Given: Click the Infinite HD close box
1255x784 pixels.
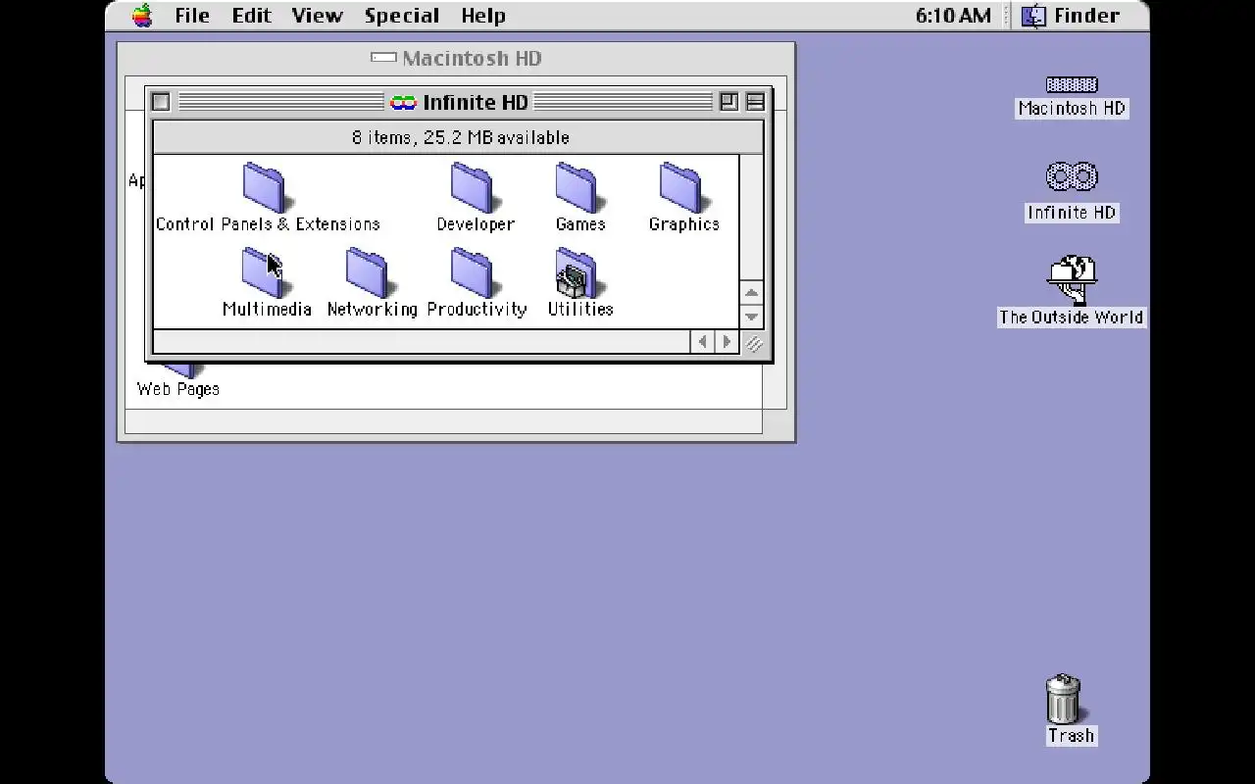Looking at the screenshot, I should pos(161,102).
